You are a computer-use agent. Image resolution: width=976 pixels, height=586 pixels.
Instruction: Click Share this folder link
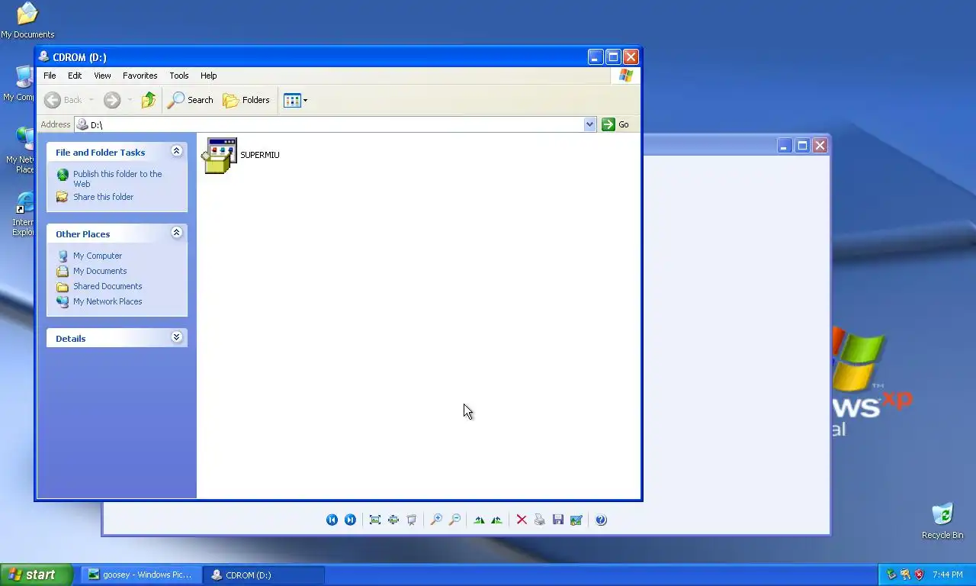pyautogui.click(x=103, y=197)
